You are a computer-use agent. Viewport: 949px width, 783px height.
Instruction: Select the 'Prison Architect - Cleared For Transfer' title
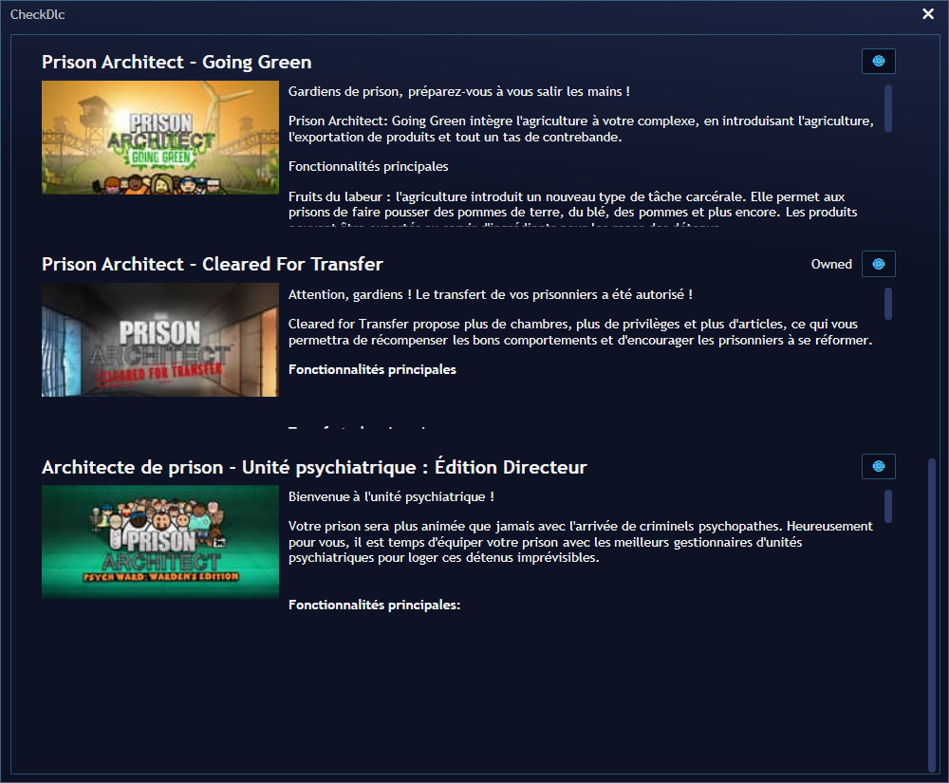(213, 264)
